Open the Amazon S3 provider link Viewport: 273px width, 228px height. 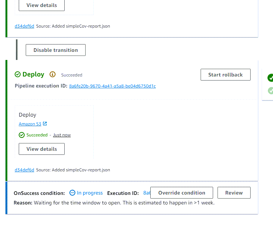tap(30, 124)
